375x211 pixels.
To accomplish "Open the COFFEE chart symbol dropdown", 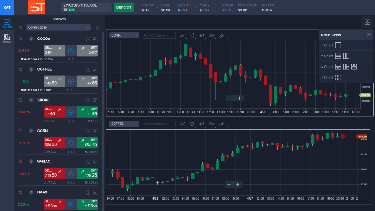I will [x=124, y=124].
